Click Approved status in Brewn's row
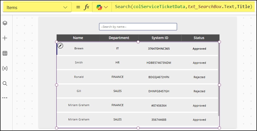This screenshot has height=131, width=257. [199, 49]
